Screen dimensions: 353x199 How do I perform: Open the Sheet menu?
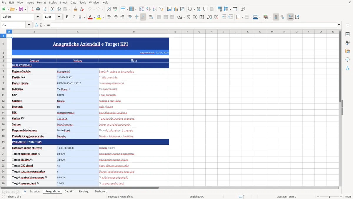[64, 2]
